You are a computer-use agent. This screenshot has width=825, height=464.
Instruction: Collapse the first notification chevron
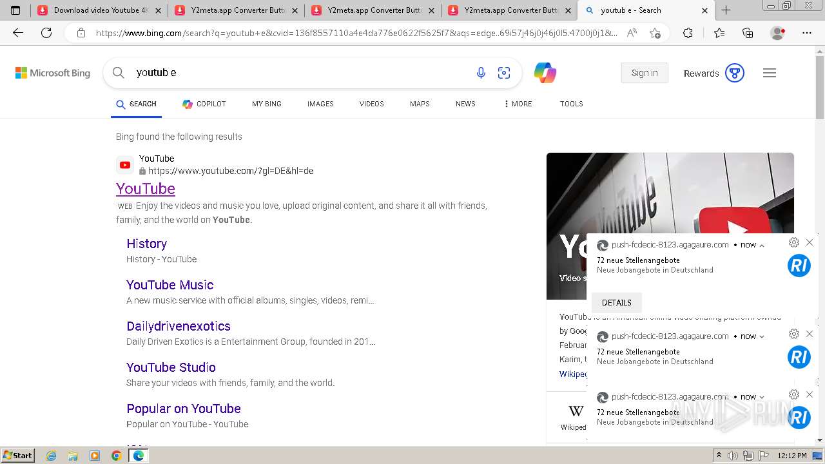coord(762,246)
